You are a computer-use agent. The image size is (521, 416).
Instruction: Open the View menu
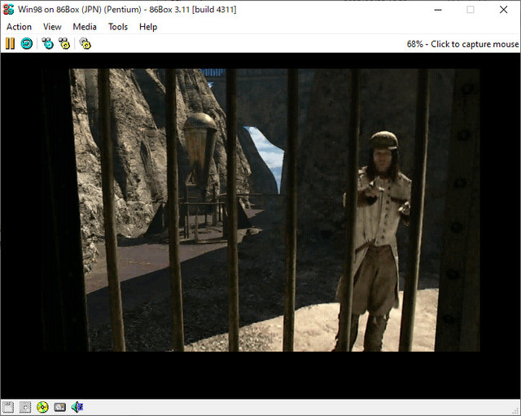[x=52, y=27]
